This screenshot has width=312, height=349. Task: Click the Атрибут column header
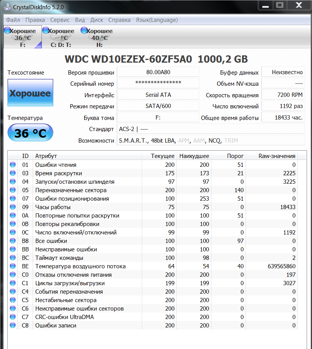87,156
